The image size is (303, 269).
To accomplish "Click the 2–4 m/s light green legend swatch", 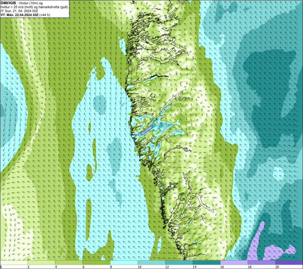I will [x=41, y=263].
